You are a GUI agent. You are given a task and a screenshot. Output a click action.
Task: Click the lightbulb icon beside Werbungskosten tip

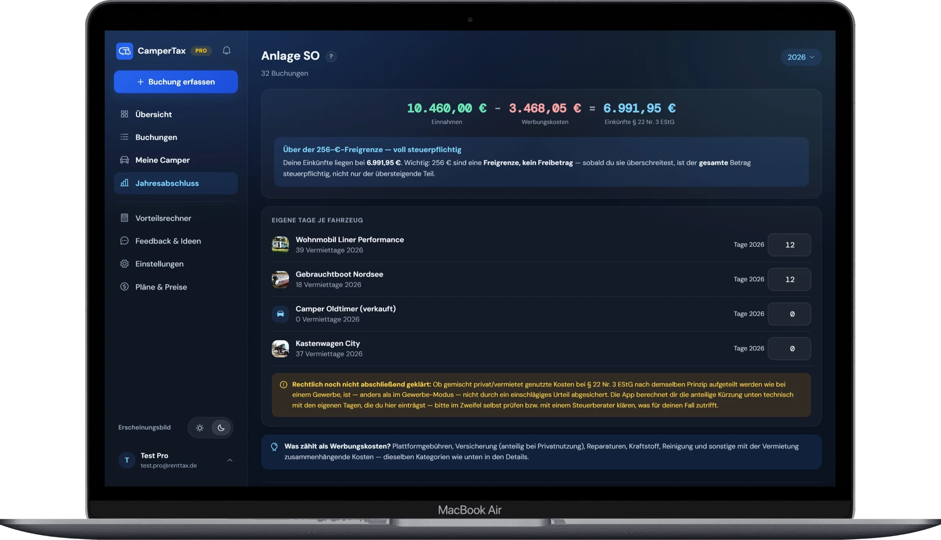[274, 446]
